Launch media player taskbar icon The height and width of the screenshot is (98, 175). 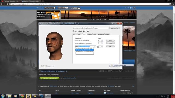(16, 96)
